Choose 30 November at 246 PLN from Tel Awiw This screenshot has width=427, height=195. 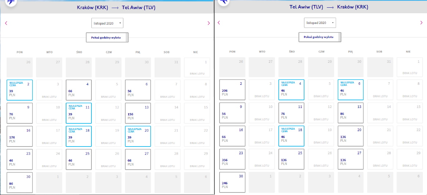[x=232, y=182]
